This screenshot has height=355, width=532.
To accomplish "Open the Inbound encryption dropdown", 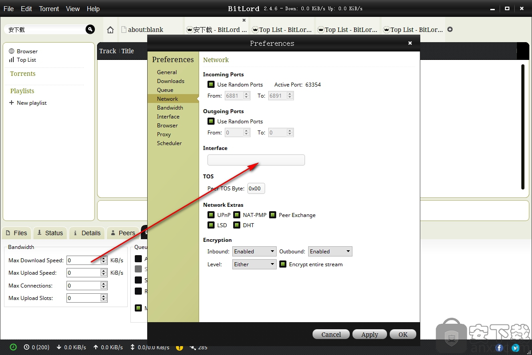I will (254, 251).
